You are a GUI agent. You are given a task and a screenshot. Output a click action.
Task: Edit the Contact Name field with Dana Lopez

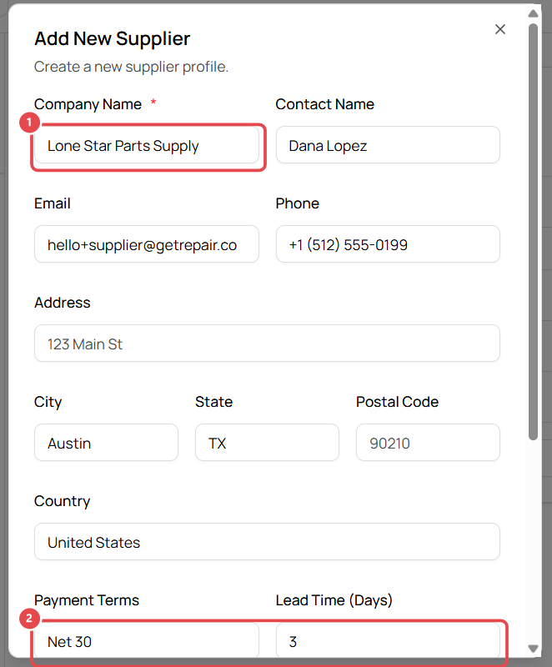point(388,145)
